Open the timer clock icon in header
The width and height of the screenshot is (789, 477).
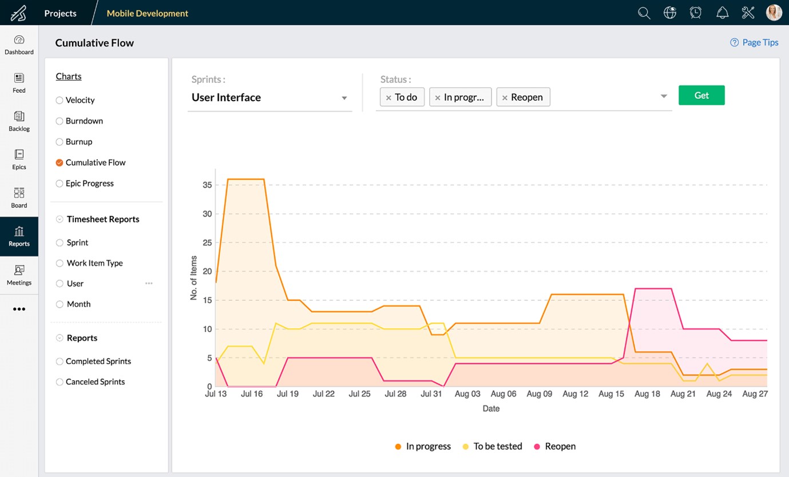point(696,13)
